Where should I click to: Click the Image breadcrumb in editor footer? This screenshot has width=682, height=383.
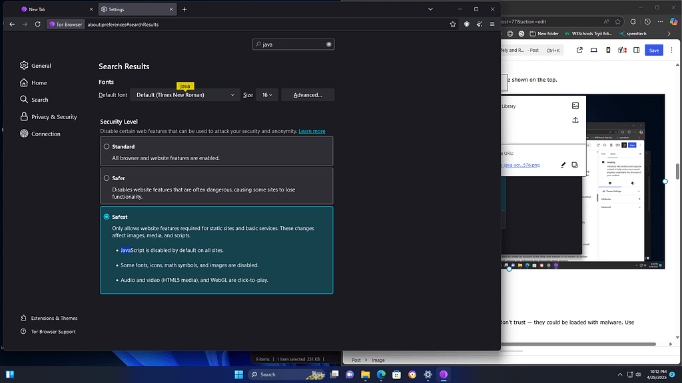[x=378, y=360]
